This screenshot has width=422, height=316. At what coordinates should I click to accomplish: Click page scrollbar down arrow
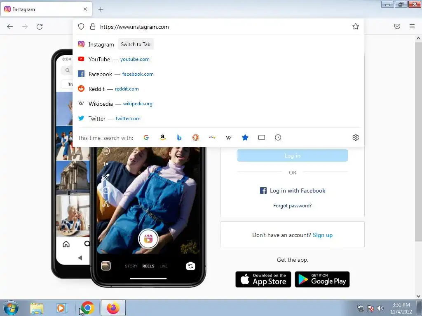(418, 296)
